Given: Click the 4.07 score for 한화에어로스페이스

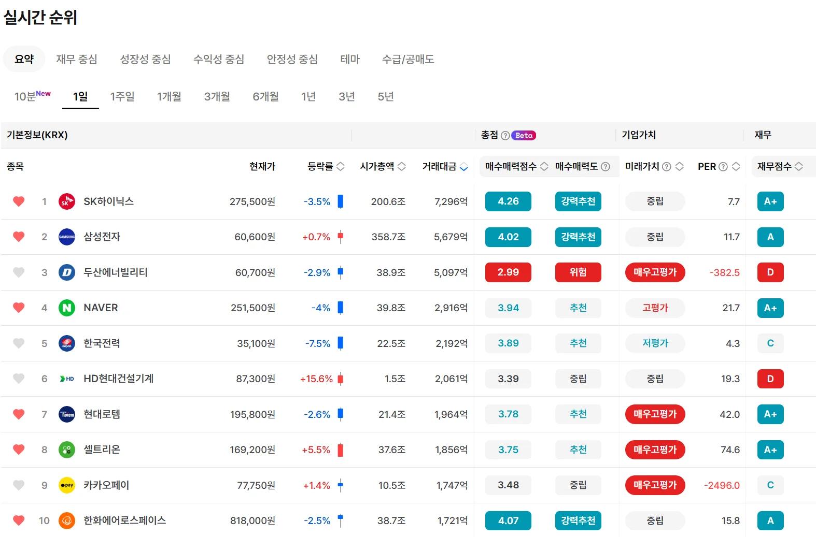Looking at the screenshot, I should (508, 520).
